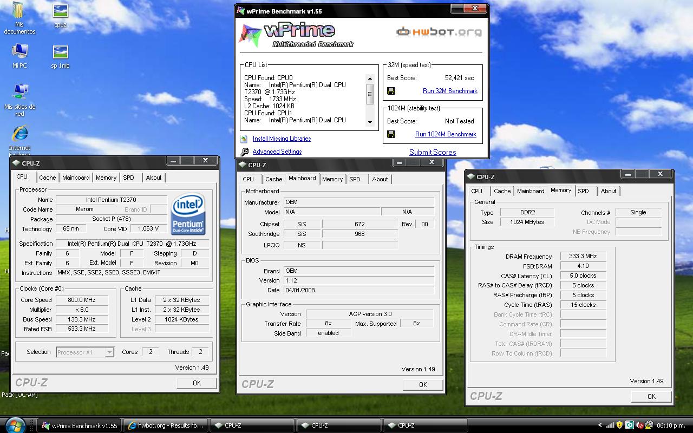Click the wPrime title bar icon
The width and height of the screenshot is (693, 433).
coord(241,11)
